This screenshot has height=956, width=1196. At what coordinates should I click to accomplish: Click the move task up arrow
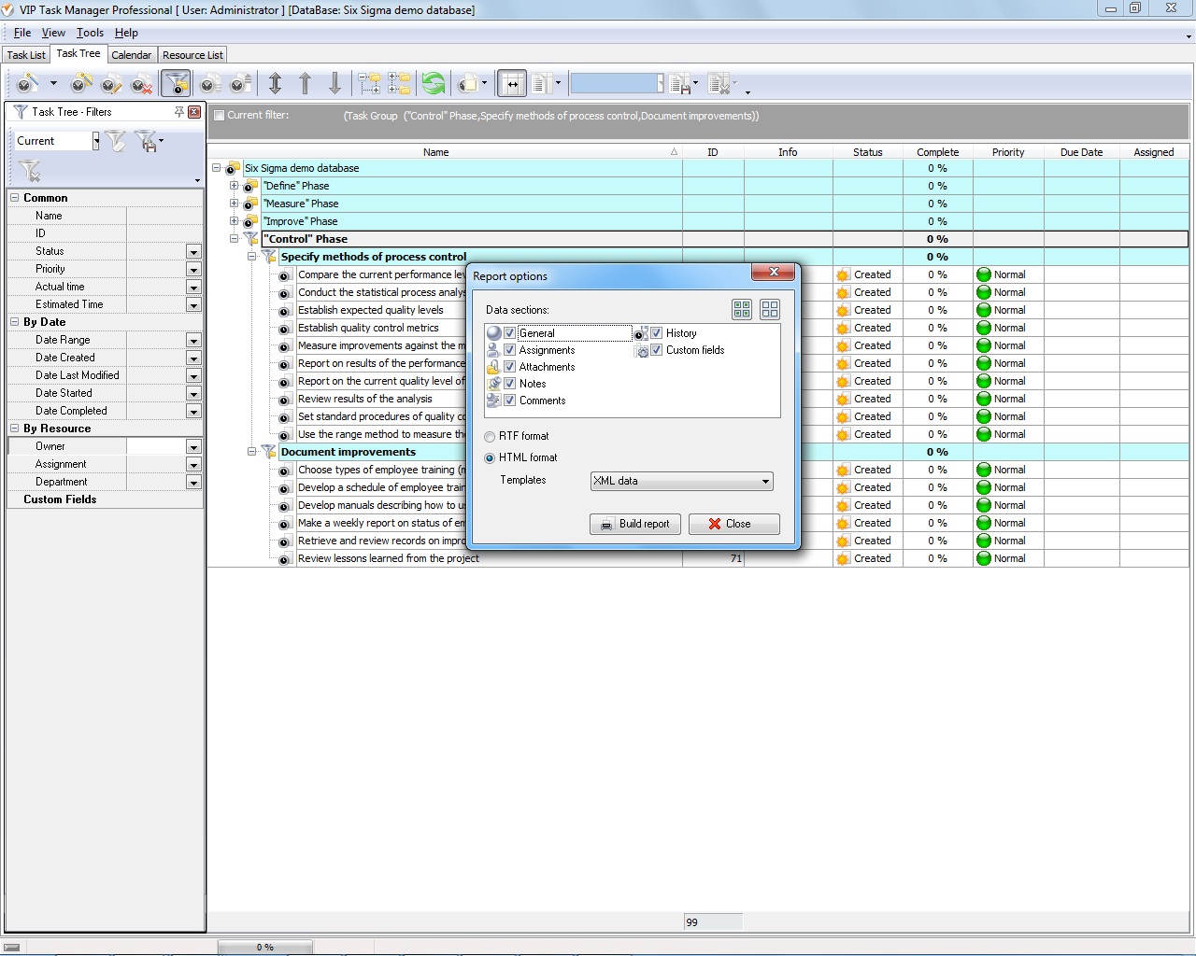click(305, 84)
